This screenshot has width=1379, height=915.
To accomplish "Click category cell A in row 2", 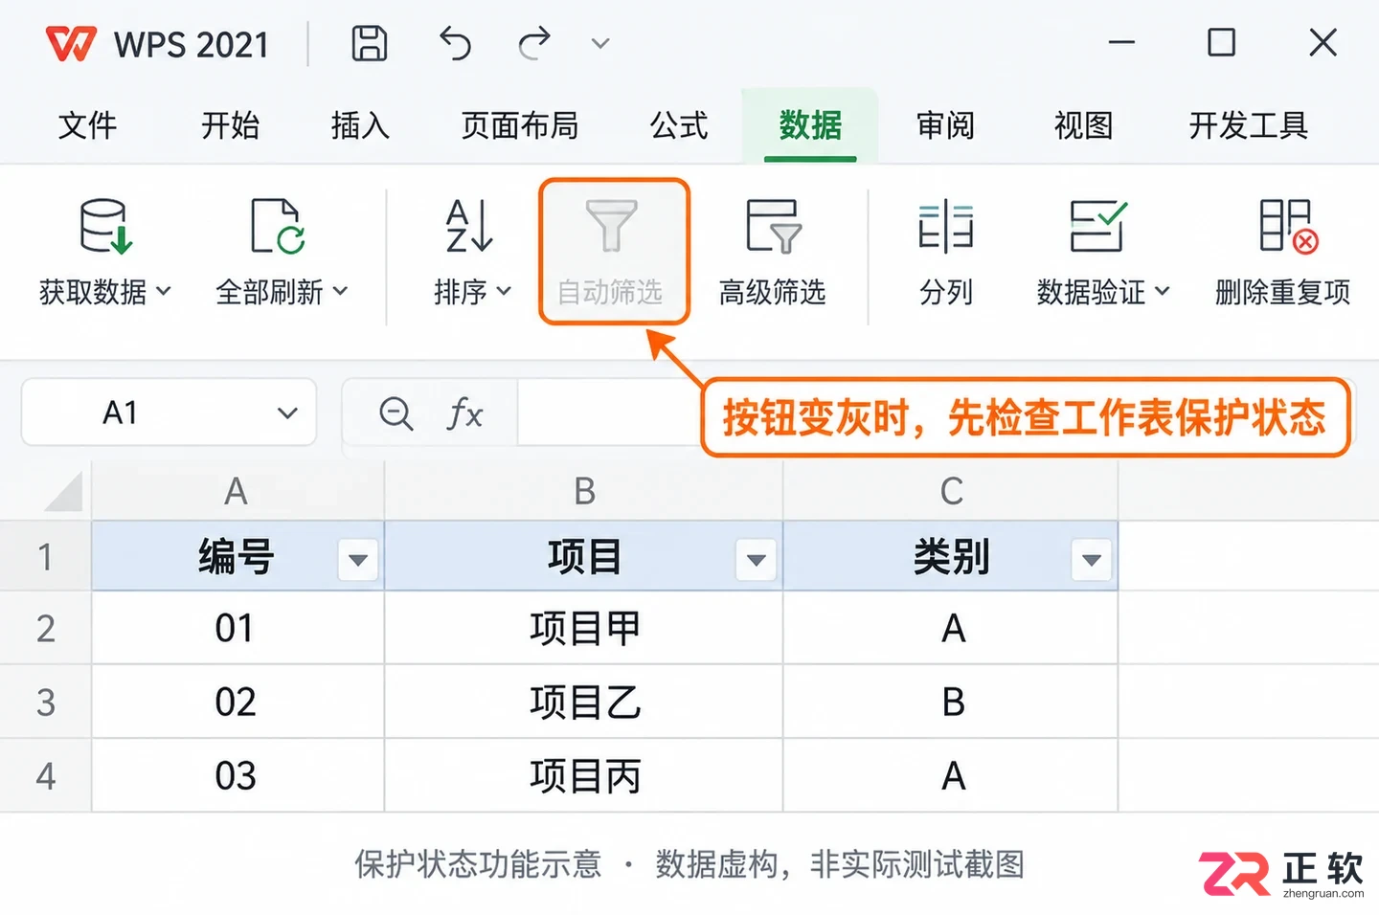I will coord(951,628).
